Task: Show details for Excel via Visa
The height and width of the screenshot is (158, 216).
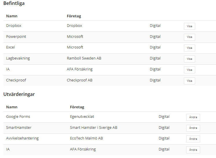Action: click(x=189, y=48)
